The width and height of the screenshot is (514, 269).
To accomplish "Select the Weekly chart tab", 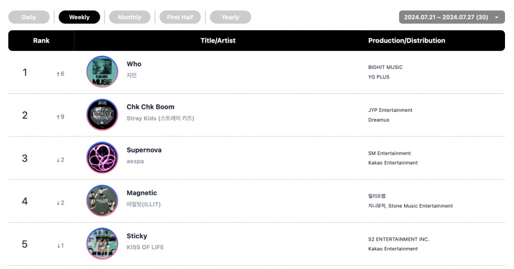I will pos(79,17).
